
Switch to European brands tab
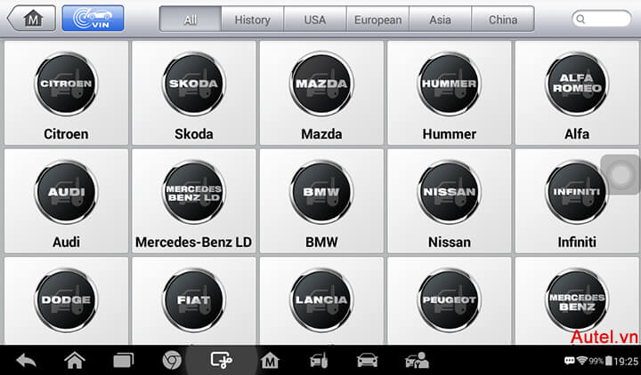(377, 20)
